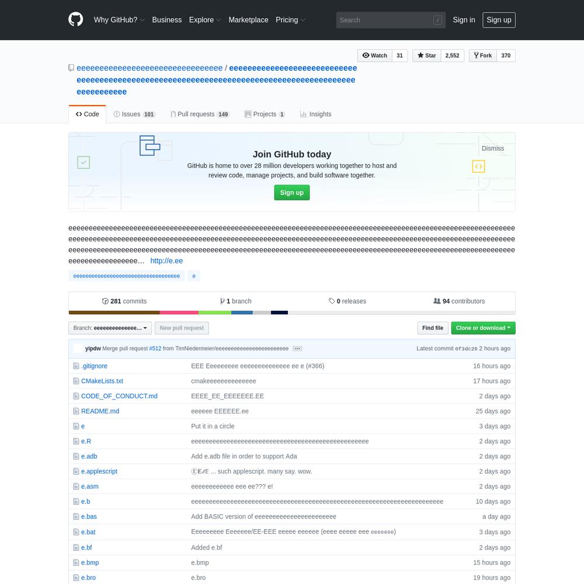Click the brown language bar segment
This screenshot has height=584, width=584.
coord(114,312)
